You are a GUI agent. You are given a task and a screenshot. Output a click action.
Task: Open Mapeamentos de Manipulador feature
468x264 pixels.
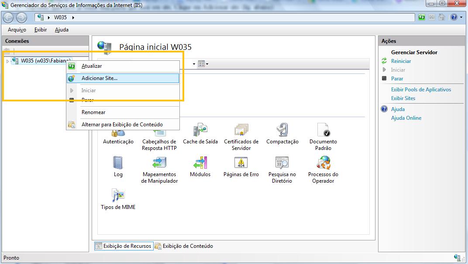[x=159, y=170]
